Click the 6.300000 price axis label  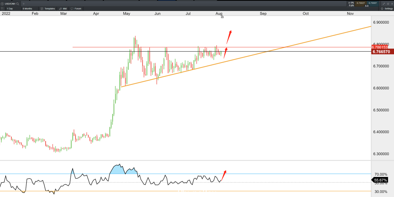[x=382, y=154]
